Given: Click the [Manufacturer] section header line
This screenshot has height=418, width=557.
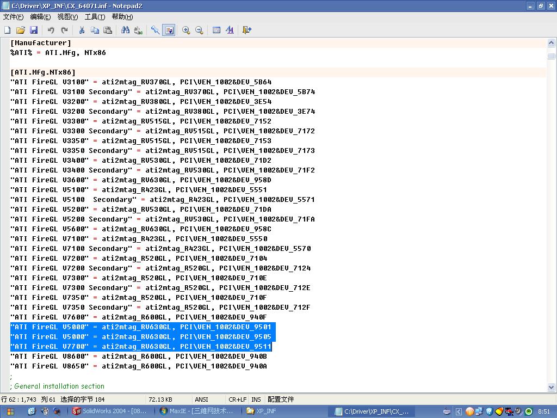Looking at the screenshot, I should tap(41, 42).
